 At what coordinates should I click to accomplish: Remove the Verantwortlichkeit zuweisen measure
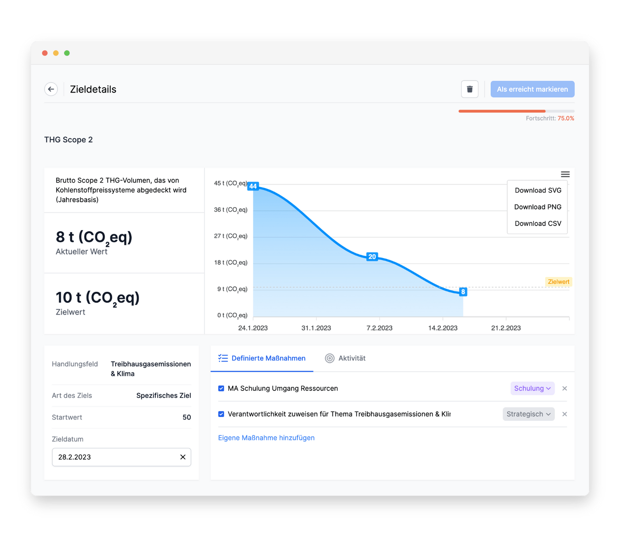565,414
